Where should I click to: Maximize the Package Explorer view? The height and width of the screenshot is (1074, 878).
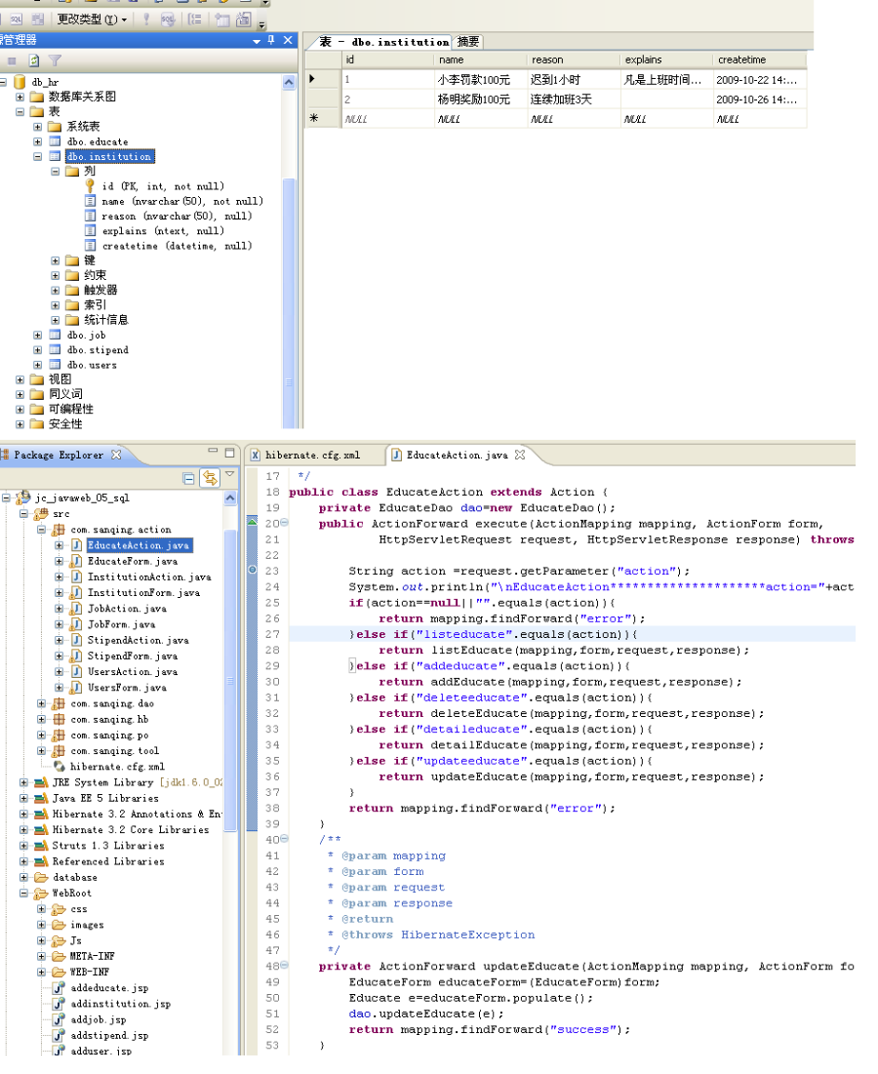pos(229,453)
